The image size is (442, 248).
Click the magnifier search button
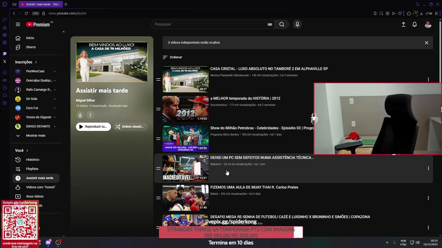pyautogui.click(x=282, y=24)
